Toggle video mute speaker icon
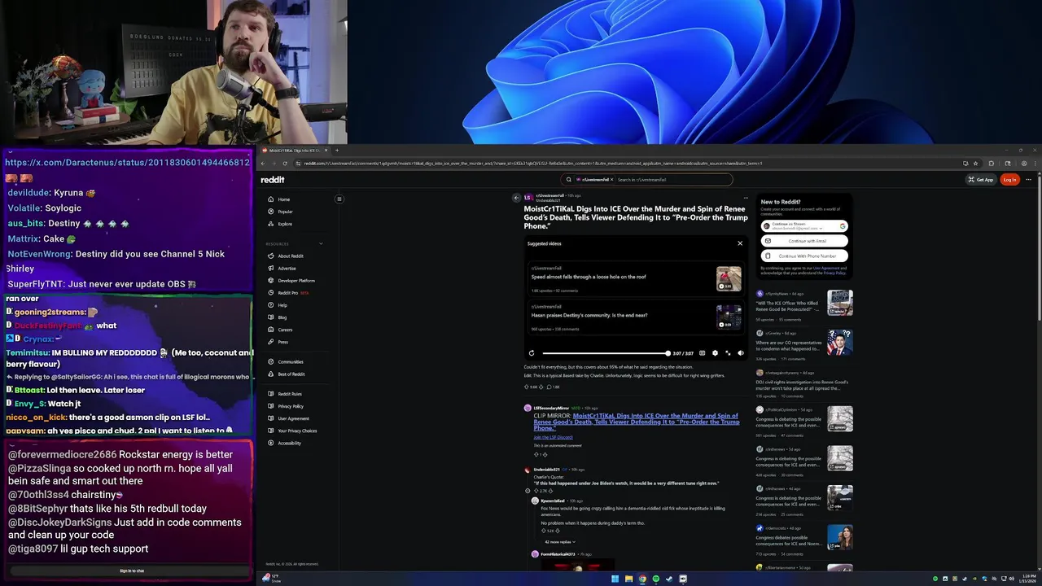The image size is (1042, 586). (x=740, y=353)
